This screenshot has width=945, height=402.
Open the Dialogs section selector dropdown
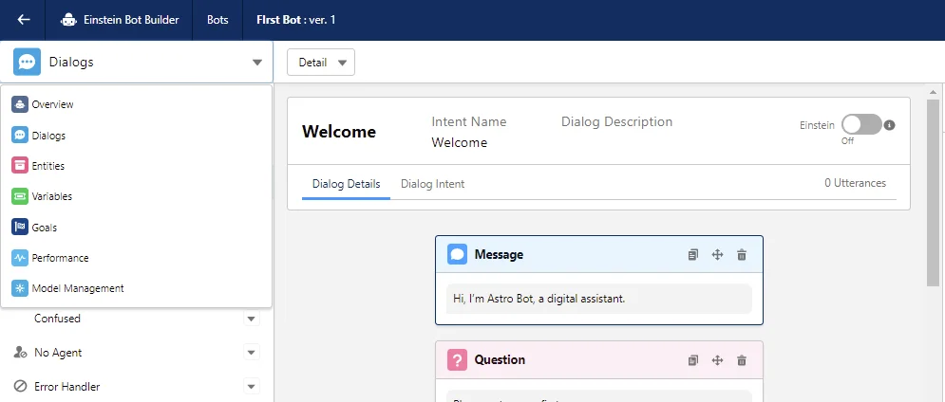[x=137, y=62]
